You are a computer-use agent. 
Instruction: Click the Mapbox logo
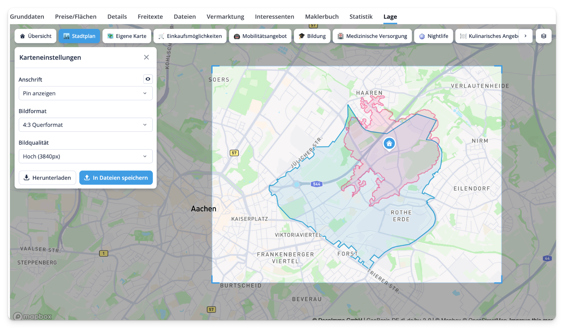pos(32,316)
